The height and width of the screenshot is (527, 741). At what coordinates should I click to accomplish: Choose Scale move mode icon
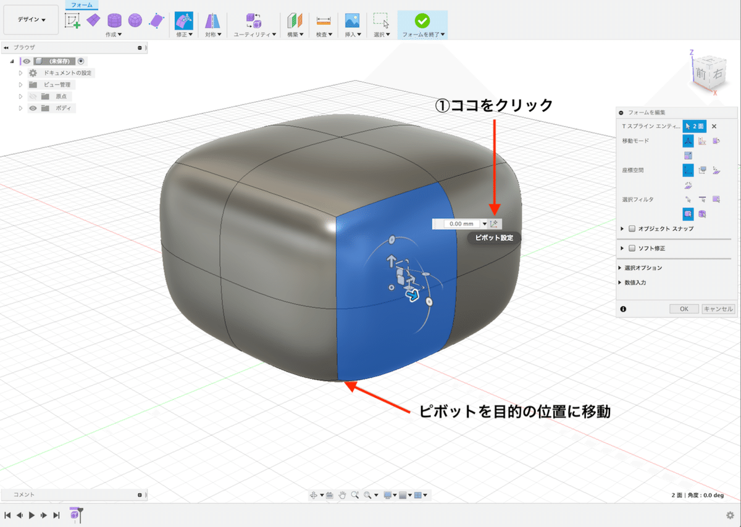coord(688,156)
